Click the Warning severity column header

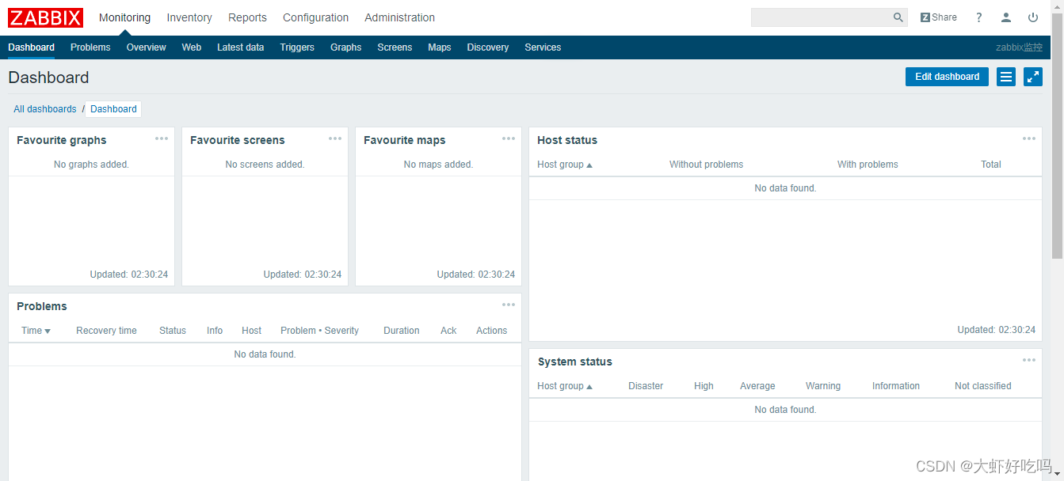(x=823, y=386)
